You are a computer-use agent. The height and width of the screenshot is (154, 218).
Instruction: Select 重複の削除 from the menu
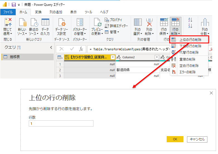tap(187, 59)
